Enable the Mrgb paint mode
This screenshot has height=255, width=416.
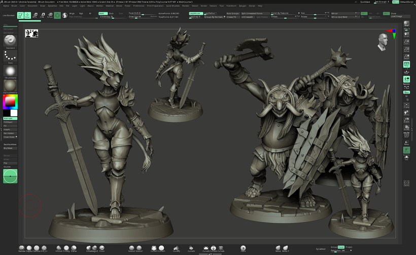tap(72, 13)
